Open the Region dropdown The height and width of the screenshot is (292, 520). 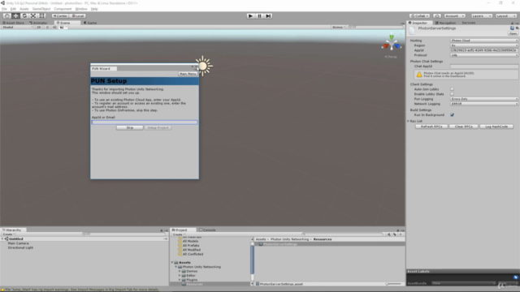[x=484, y=45]
